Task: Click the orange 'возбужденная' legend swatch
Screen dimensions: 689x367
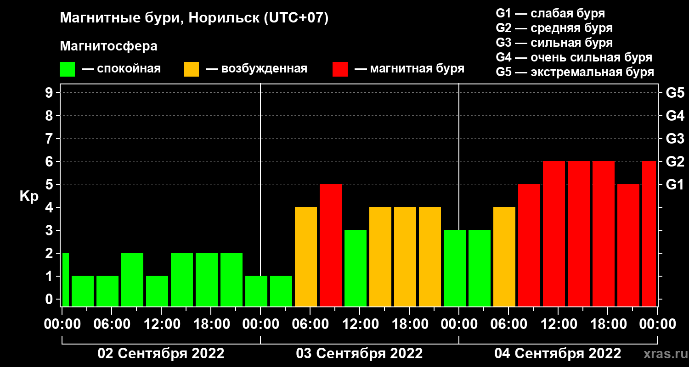Action: coord(191,69)
